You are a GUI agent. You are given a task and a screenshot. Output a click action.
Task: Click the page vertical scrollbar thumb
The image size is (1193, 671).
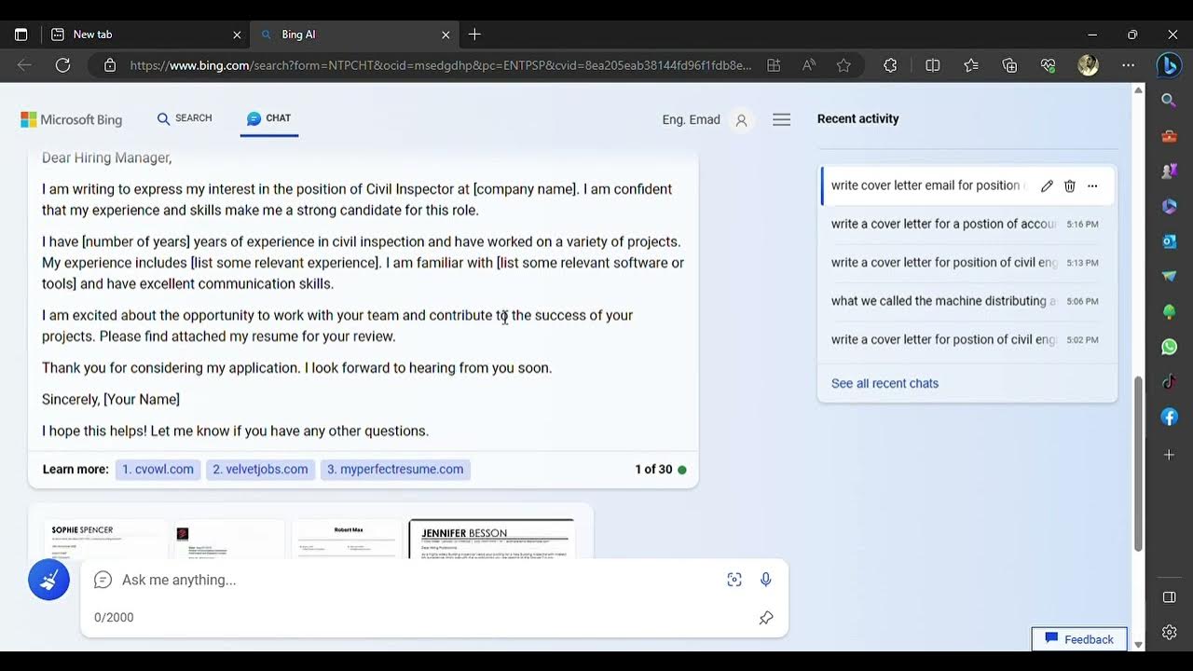tap(1138, 463)
